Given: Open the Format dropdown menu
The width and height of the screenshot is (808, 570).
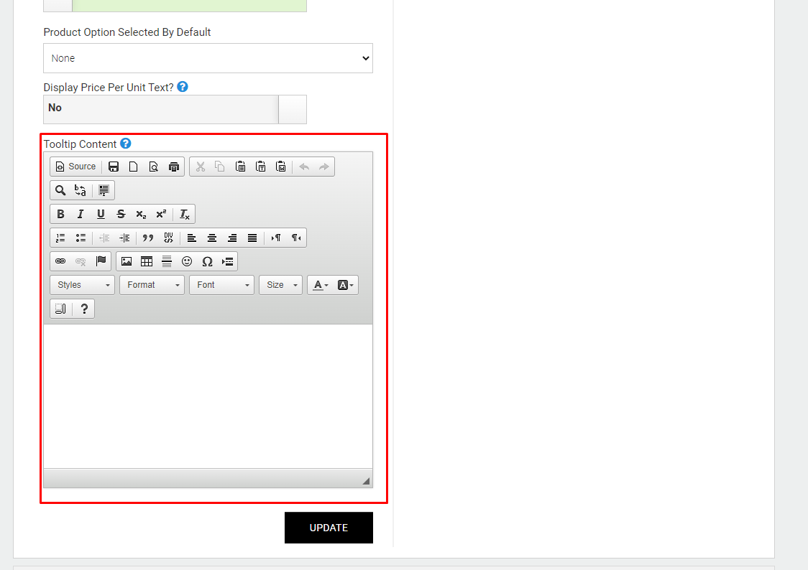Looking at the screenshot, I should (152, 285).
